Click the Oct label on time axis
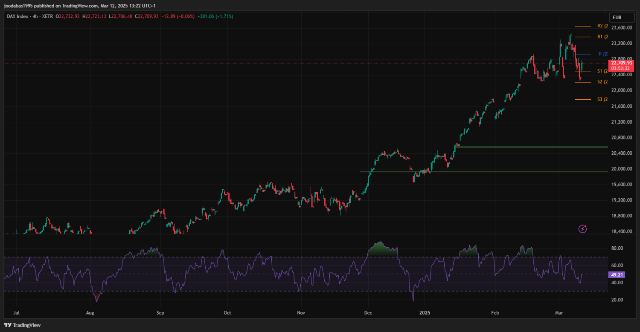 (x=227, y=312)
